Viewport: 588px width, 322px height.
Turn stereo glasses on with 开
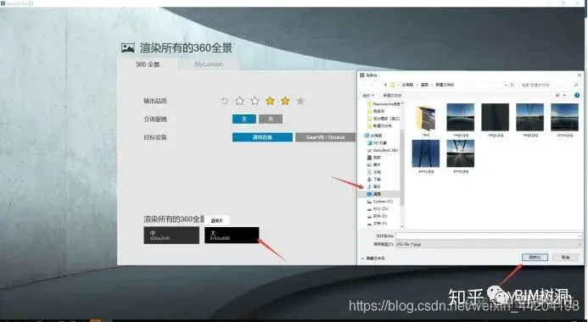(271, 119)
